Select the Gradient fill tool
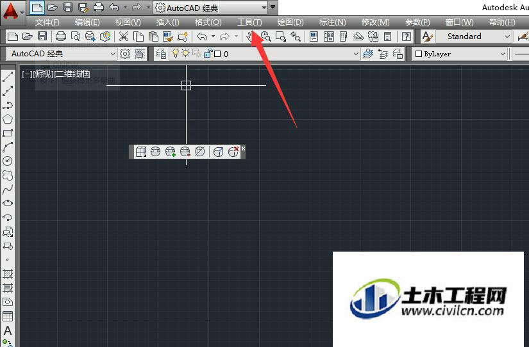The height and width of the screenshot is (347, 529). [x=8, y=288]
